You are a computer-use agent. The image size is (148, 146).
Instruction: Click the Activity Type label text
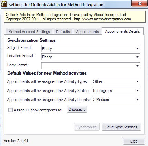click(x=47, y=81)
